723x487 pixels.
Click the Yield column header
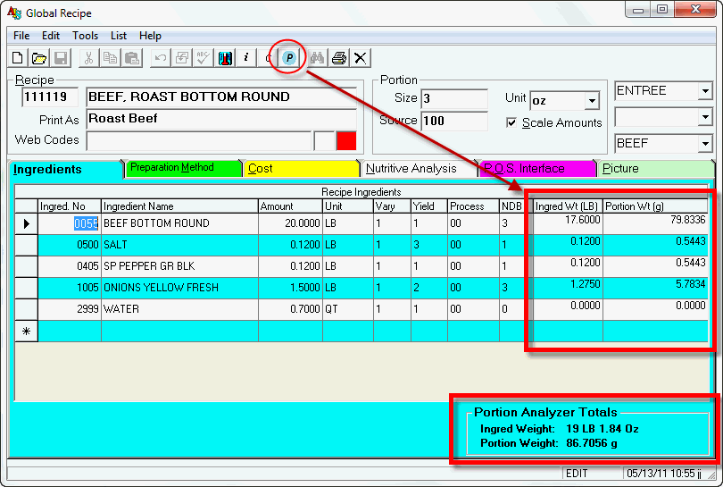pyautogui.click(x=428, y=206)
